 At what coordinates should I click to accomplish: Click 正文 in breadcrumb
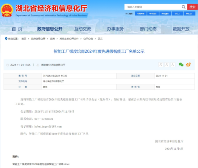click(x=100, y=39)
